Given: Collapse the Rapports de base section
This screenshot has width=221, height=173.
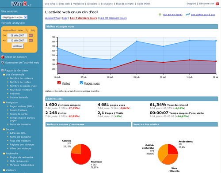Looking at the screenshot, I should pos(2,70).
